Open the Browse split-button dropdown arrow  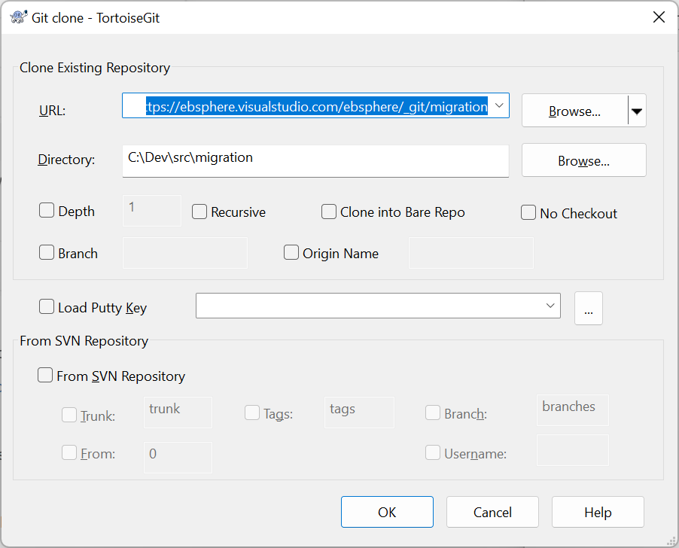(637, 111)
